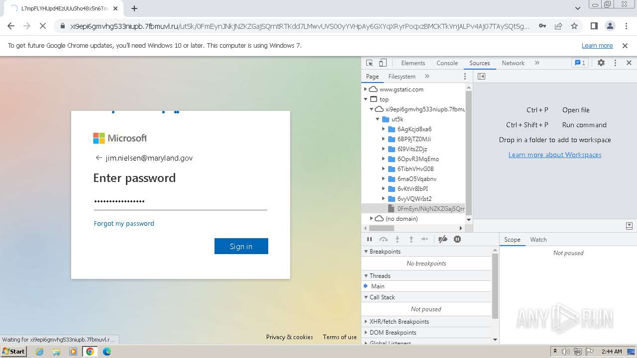Image resolution: width=637 pixels, height=358 pixels.
Task: Toggle the console drawer icon below editor
Action: point(629,226)
